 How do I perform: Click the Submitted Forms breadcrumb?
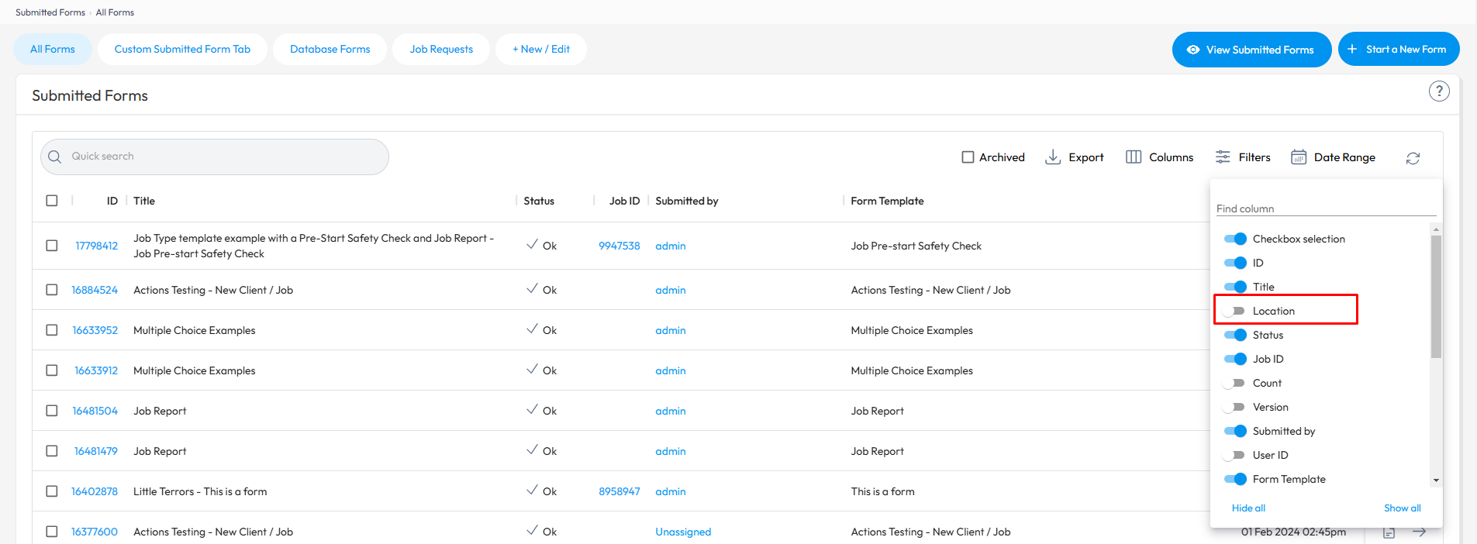click(50, 12)
